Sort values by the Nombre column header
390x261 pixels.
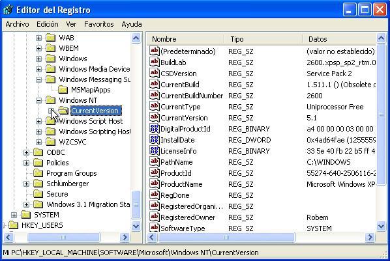coord(186,39)
